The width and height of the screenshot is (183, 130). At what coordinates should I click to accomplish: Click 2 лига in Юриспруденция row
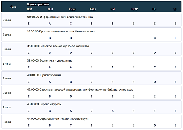click(x=7, y=78)
